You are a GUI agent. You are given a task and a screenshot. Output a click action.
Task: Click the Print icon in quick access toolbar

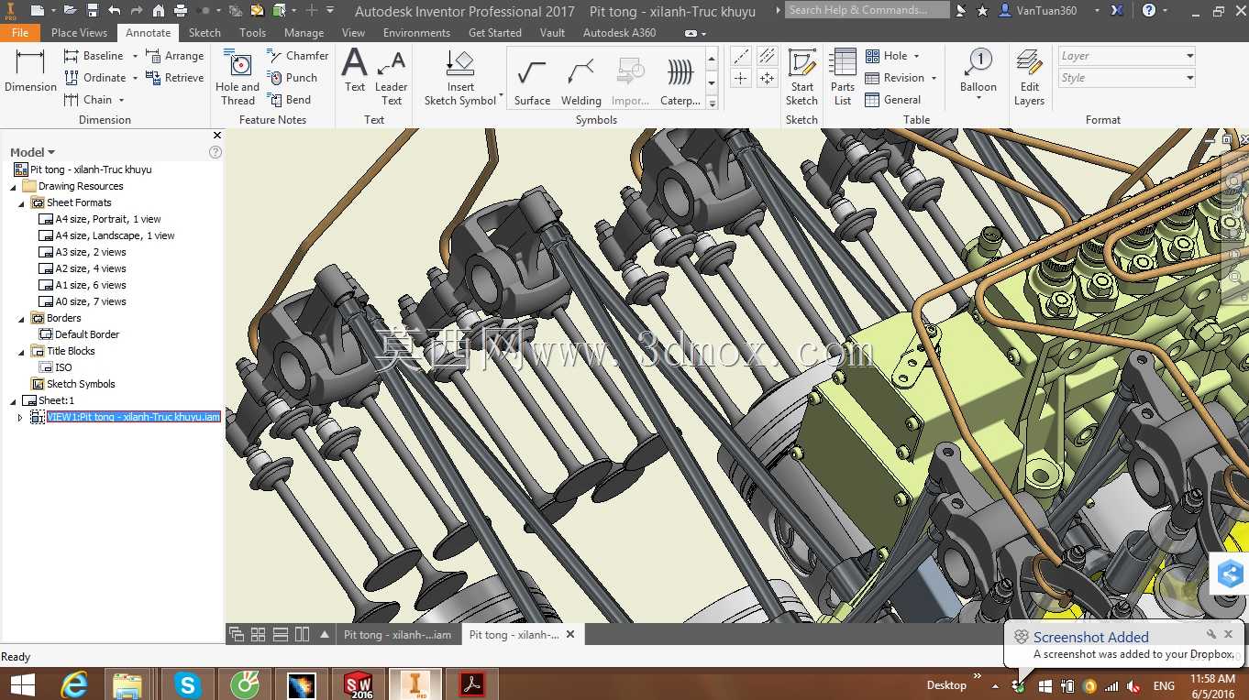181,11
